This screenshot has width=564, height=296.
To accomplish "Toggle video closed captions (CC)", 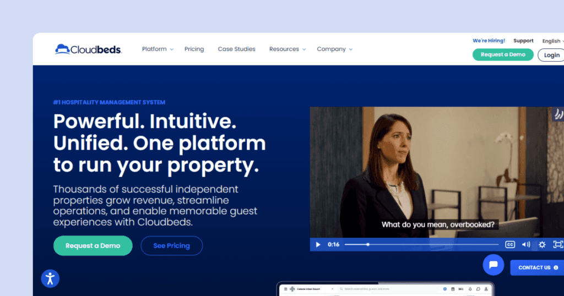I will pyautogui.click(x=510, y=245).
